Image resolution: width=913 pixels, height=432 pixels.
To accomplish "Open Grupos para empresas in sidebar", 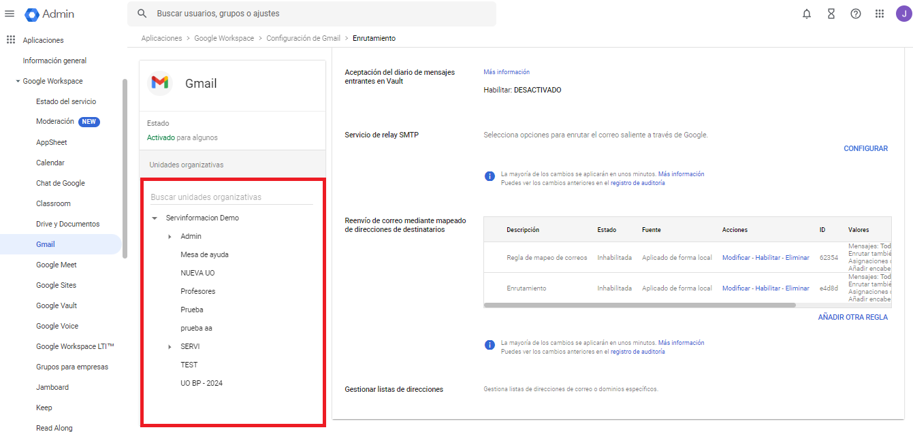I will tap(72, 367).
